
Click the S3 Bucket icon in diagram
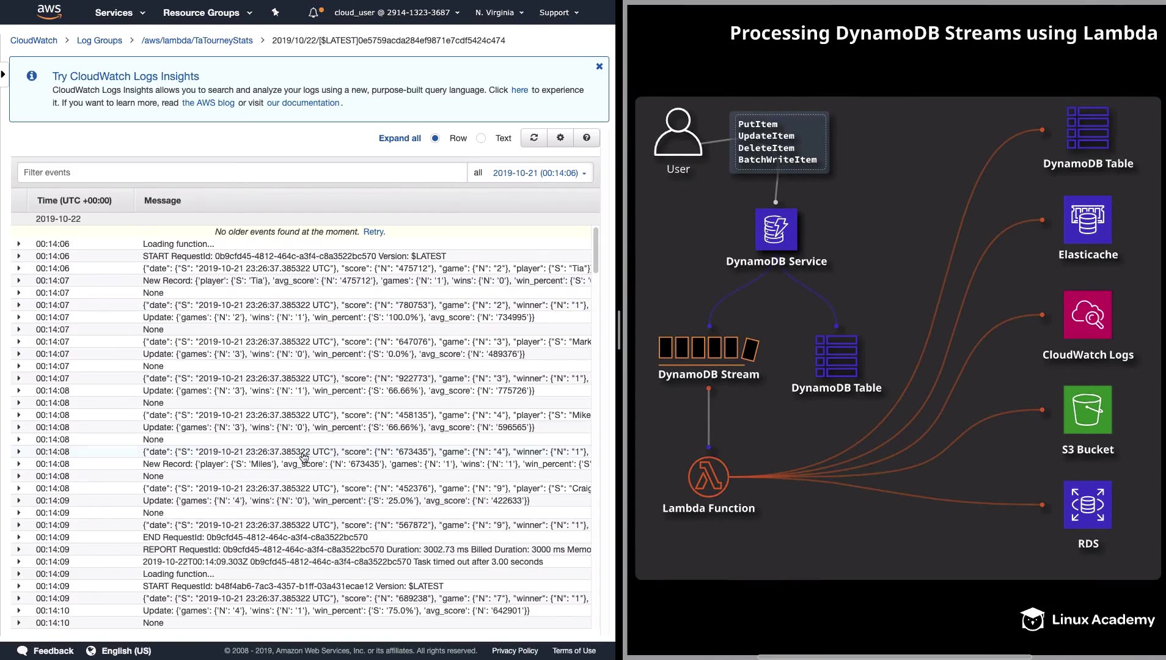click(1087, 410)
